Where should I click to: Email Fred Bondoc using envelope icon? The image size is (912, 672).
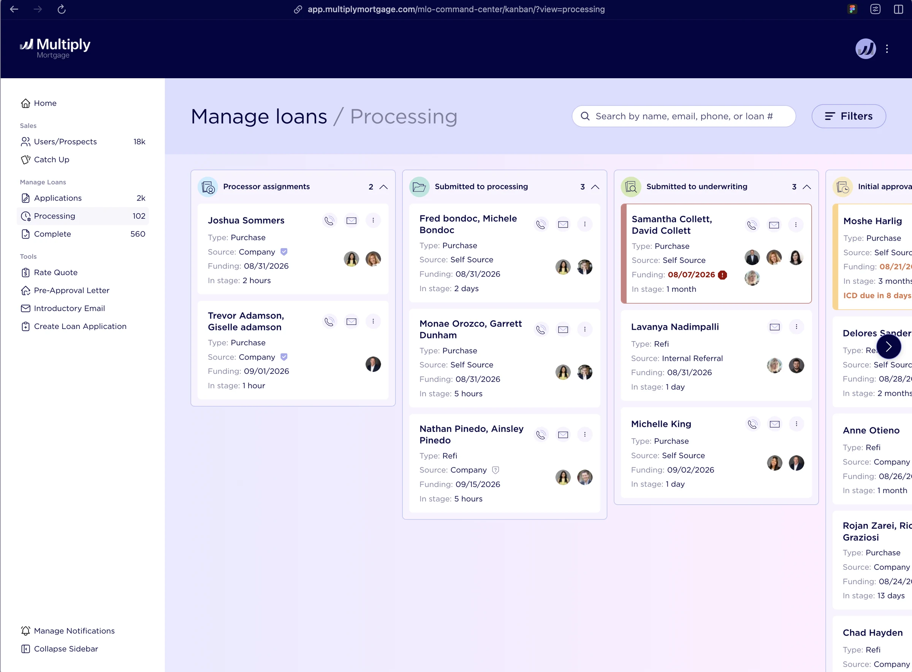coord(563,225)
